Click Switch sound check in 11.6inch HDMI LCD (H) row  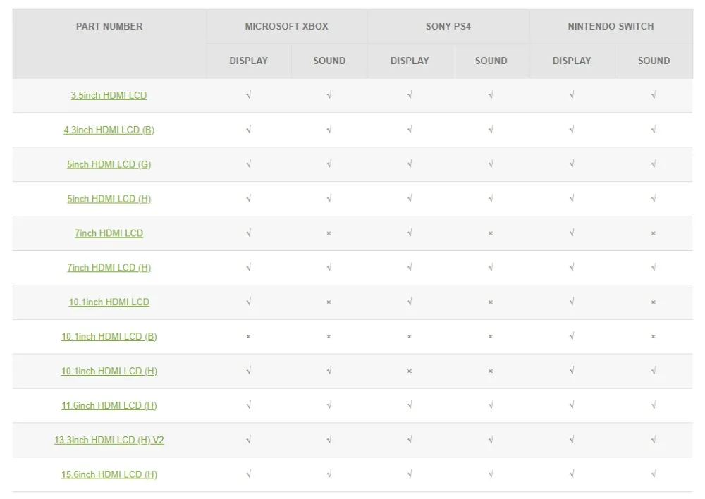coord(654,405)
